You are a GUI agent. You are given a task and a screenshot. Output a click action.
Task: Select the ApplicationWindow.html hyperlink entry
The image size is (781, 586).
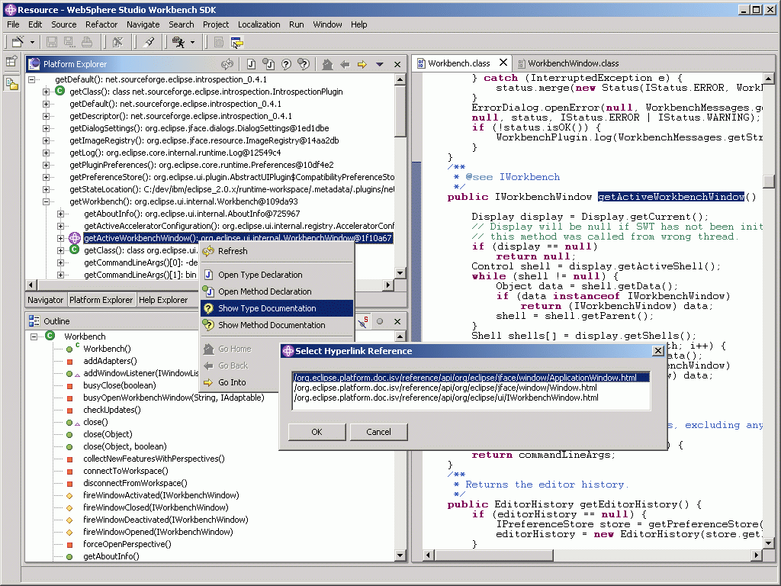pyautogui.click(x=471, y=378)
